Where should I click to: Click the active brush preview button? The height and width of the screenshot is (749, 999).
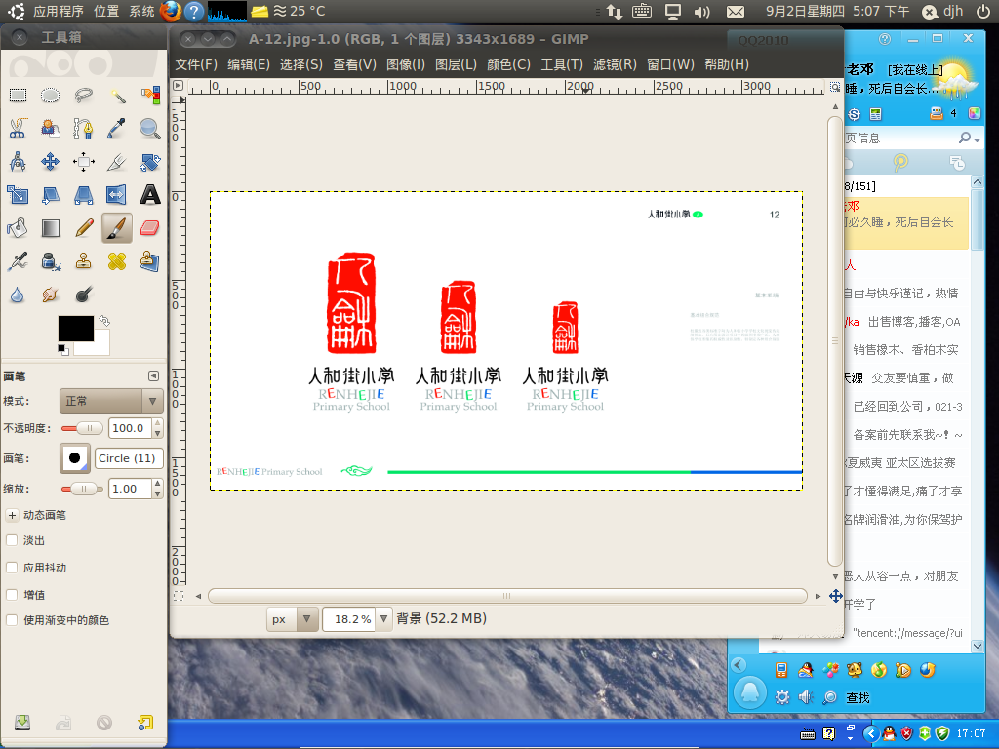pyautogui.click(x=74, y=458)
